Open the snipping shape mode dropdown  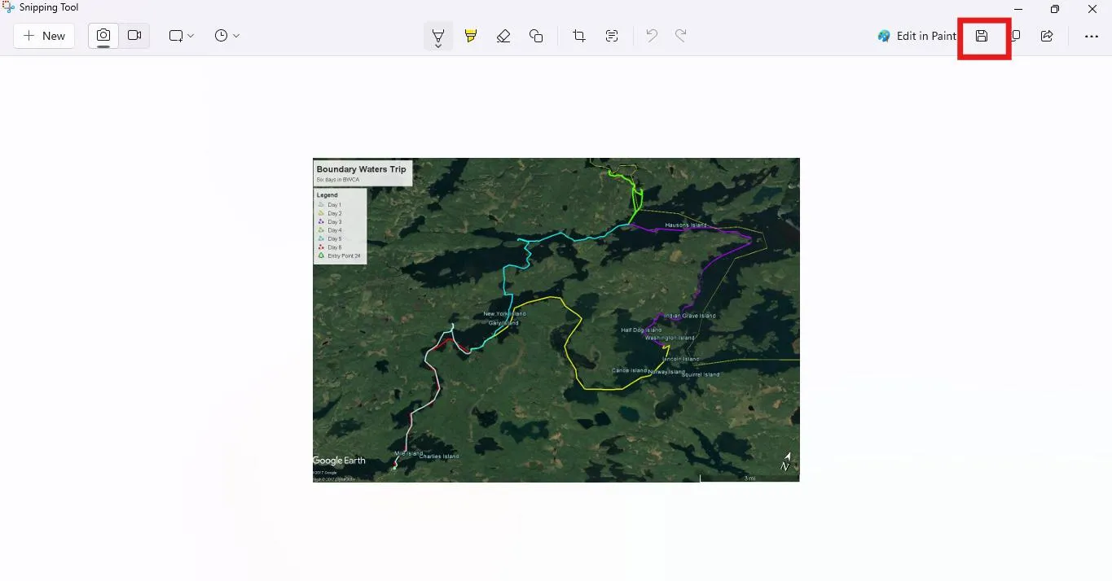coord(181,36)
